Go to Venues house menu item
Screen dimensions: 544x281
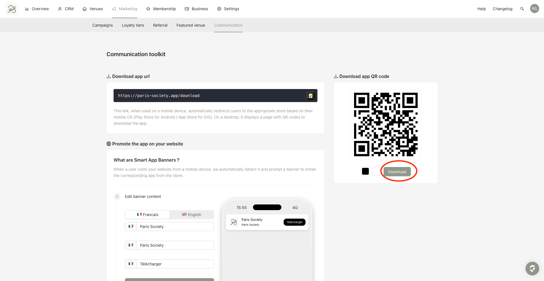point(93,9)
